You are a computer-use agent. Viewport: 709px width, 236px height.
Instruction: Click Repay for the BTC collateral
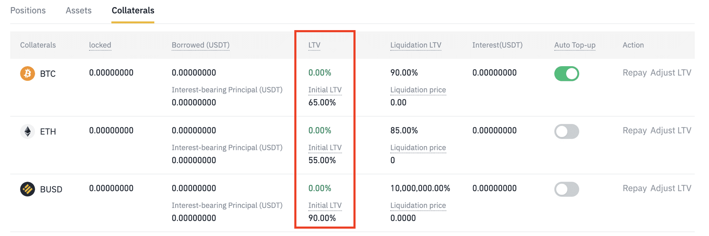(x=634, y=73)
